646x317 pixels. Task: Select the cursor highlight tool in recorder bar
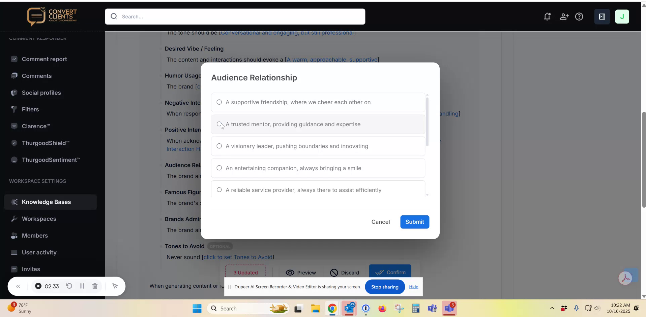115,286
